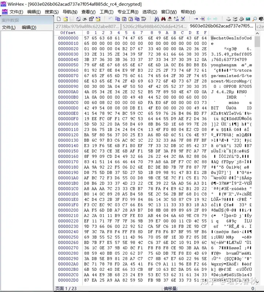The width and height of the screenshot is (264, 292).
Task: Click the 'IHDR' decoded text
Action: 231,97
